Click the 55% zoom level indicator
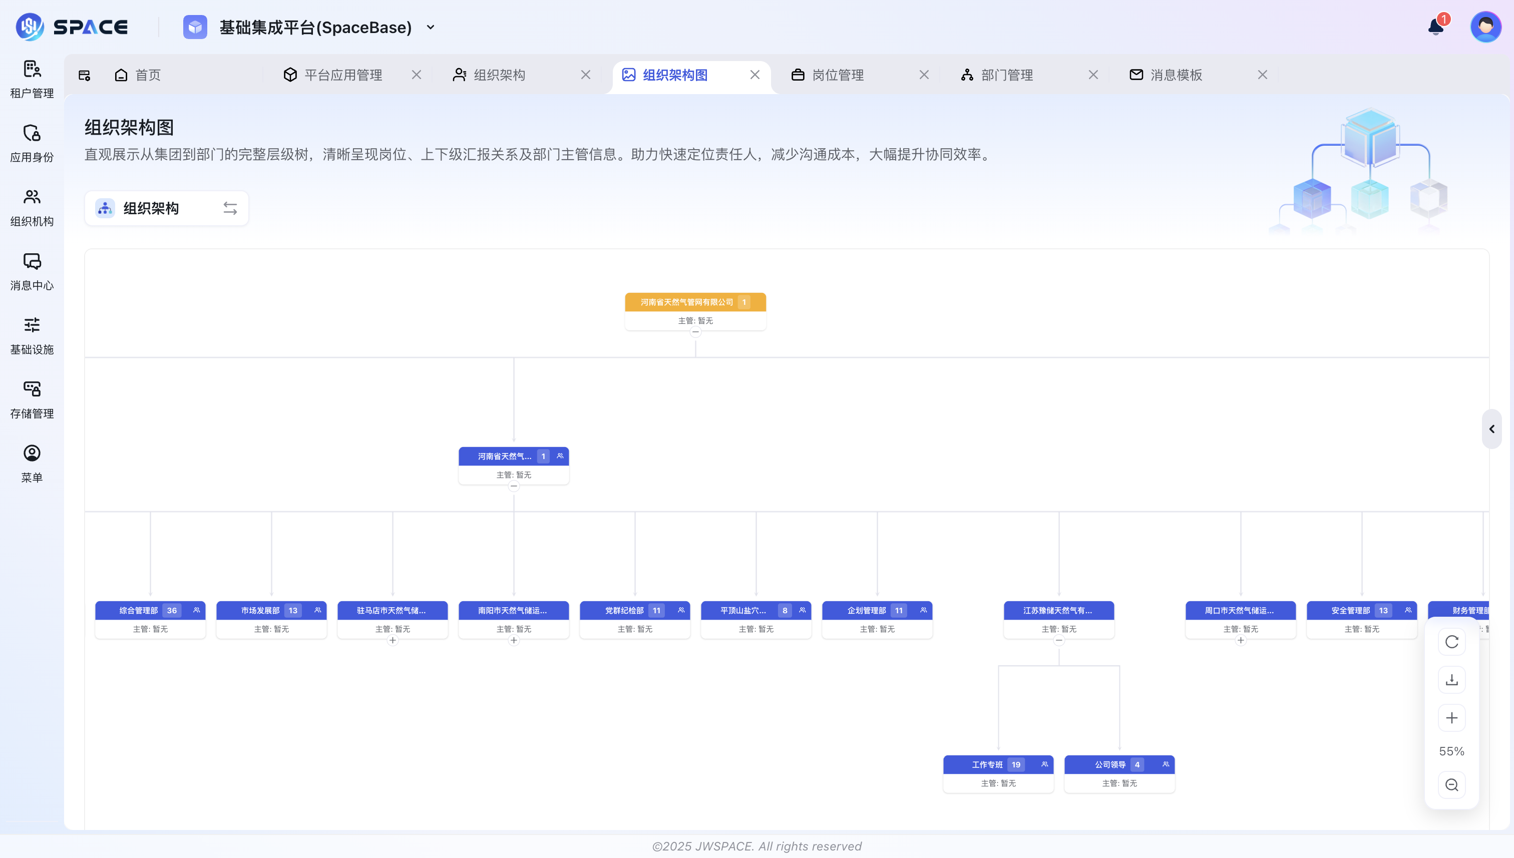 (1452, 751)
